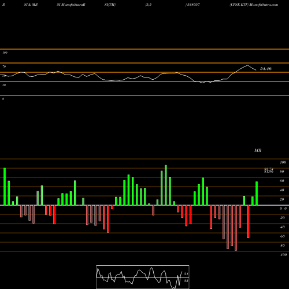The image size is (289, 289).
Task: Click the "-60" label on the MR axis
Action: pos(282,236)
